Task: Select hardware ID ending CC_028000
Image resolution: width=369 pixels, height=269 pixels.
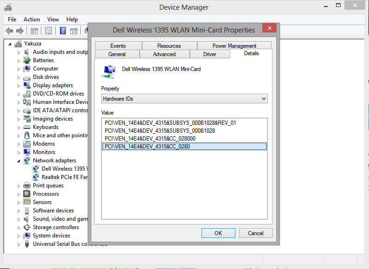Action: tap(184, 139)
